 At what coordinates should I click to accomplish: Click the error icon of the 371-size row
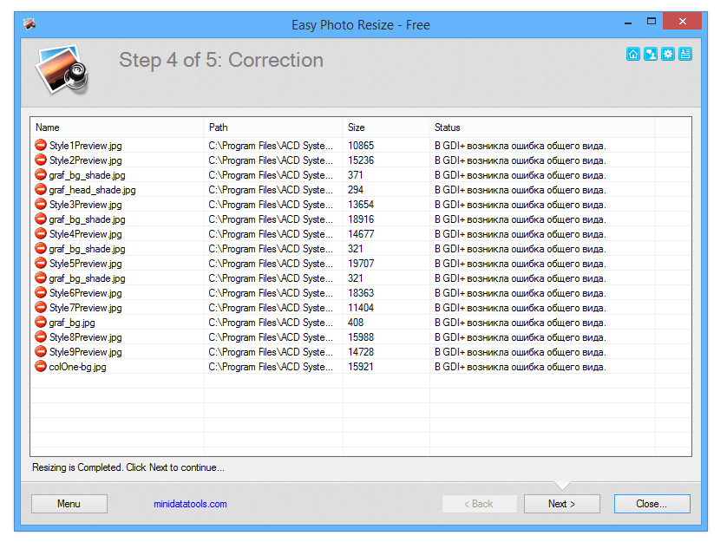coord(41,175)
